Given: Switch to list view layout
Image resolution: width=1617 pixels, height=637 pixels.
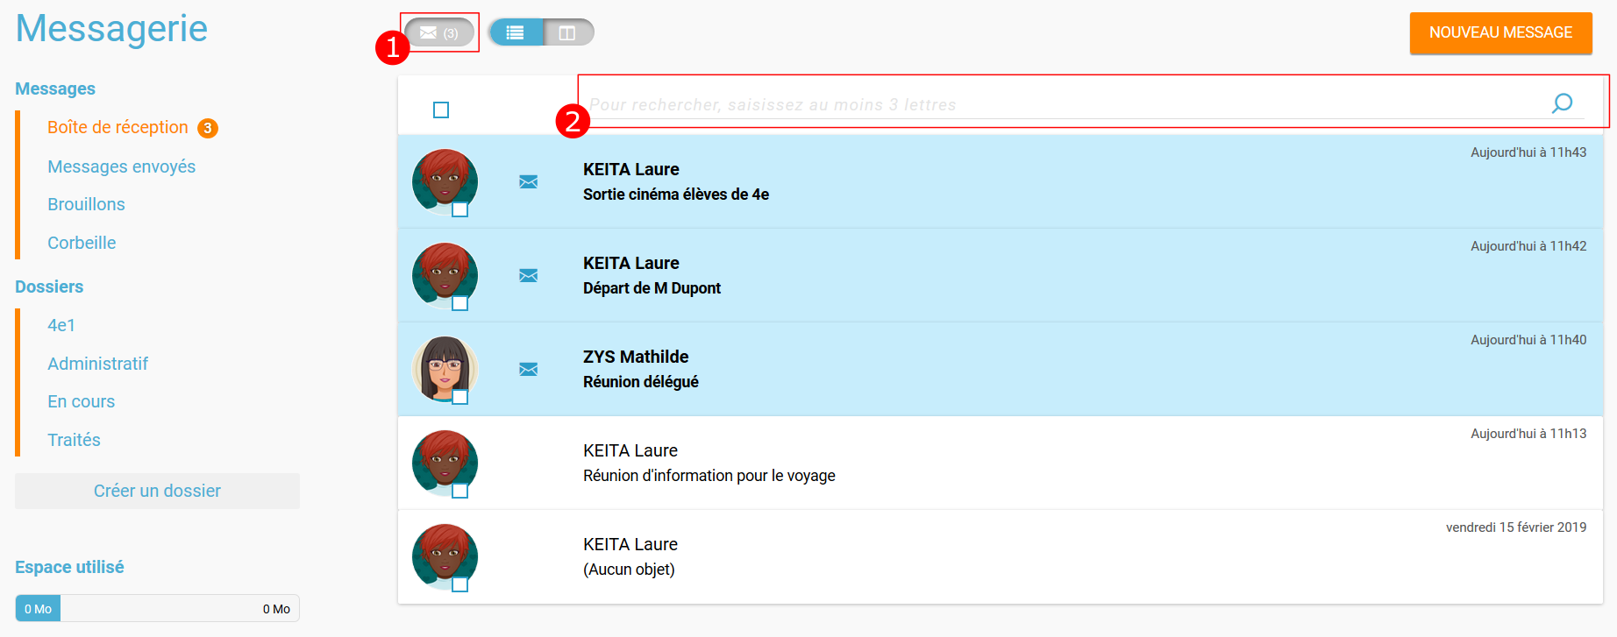Looking at the screenshot, I should (x=516, y=32).
